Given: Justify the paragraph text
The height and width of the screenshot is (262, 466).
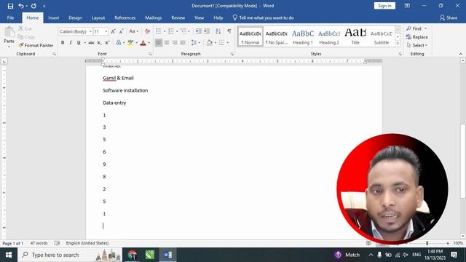Looking at the screenshot, I should [183, 43].
